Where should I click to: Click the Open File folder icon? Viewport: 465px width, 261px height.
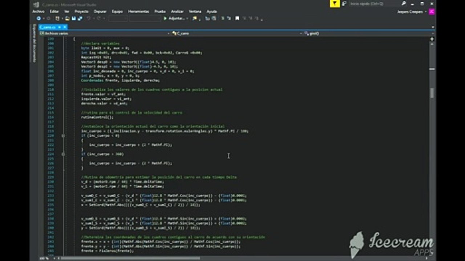click(67, 18)
